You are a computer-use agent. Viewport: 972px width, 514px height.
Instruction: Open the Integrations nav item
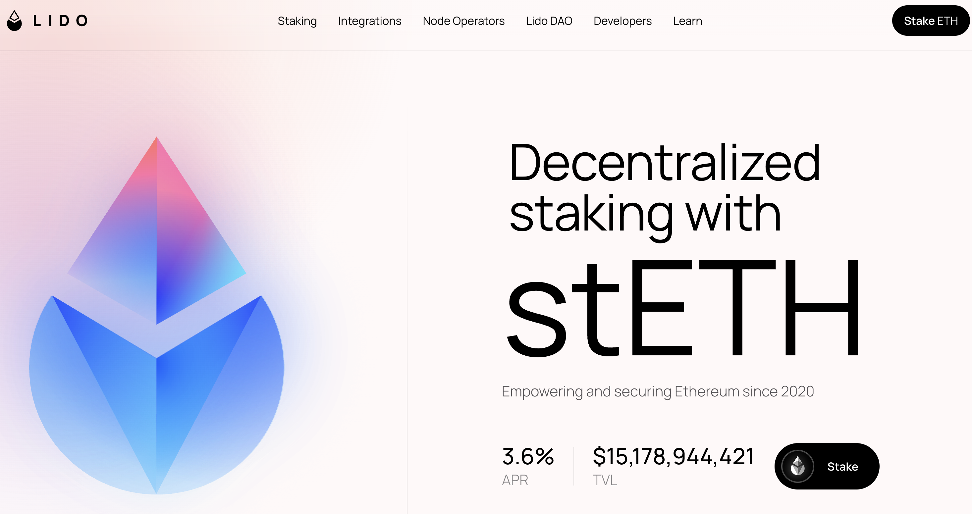click(369, 21)
